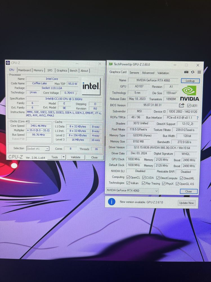This screenshot has width=211, height=282.
Task: Click the BIOS Version field 95.07.31.80.31
Action: [x=152, y=105]
